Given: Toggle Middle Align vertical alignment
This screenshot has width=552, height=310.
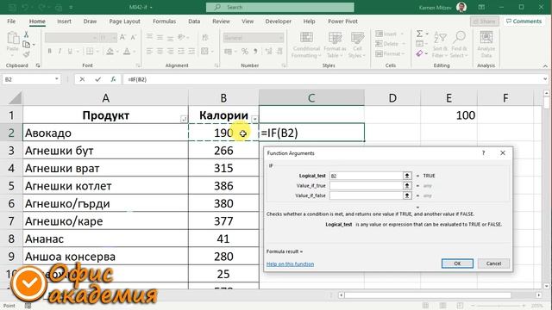Looking at the screenshot, I should pyautogui.click(x=160, y=37).
